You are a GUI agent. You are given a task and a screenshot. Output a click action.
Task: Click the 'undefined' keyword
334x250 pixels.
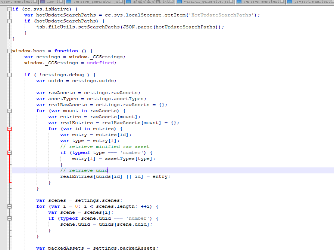point(100,63)
